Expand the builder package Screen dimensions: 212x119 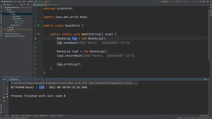click(x=12, y=16)
